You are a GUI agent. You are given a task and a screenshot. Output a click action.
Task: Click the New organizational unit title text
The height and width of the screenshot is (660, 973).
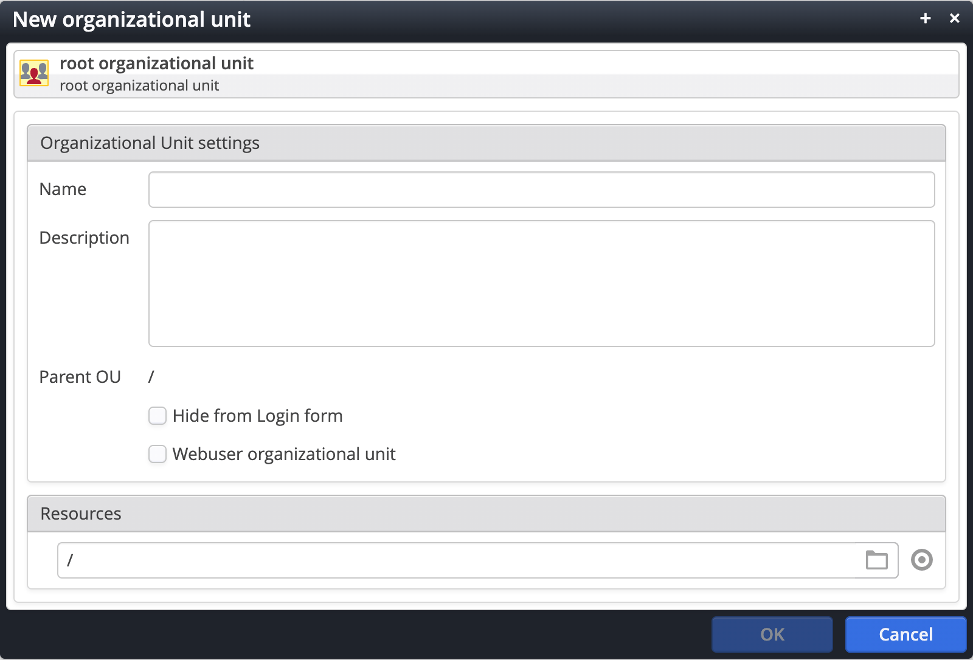133,19
